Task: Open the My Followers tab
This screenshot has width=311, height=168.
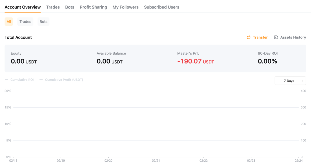Action: (x=125, y=7)
